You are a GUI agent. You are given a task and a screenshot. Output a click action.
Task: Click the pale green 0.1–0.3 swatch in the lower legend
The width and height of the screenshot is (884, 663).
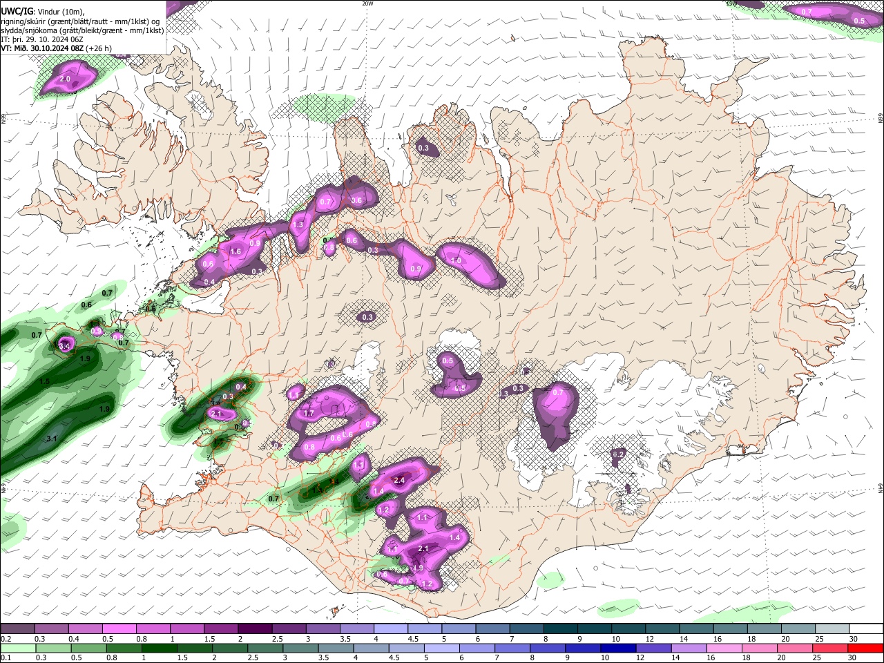17,648
